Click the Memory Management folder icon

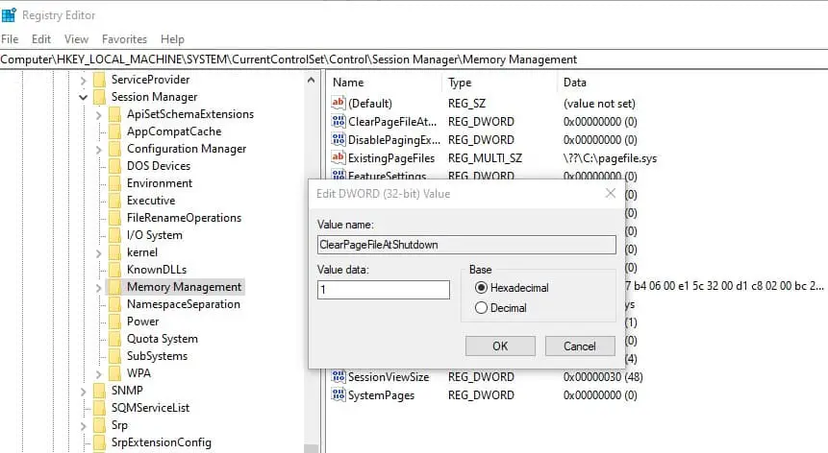pyautogui.click(x=114, y=287)
